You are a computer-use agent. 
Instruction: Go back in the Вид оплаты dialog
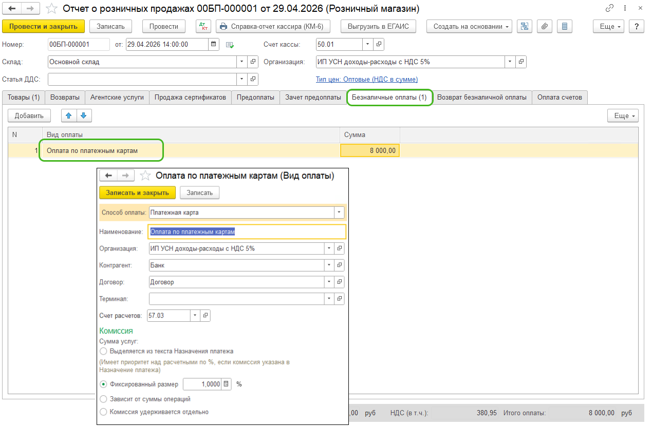(x=108, y=176)
